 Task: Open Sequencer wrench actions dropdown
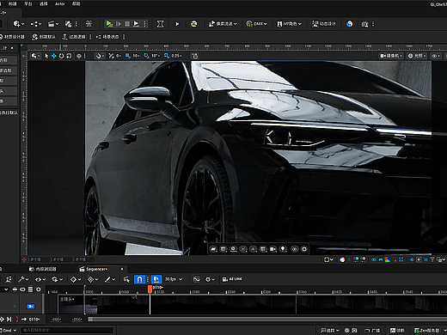click(23, 279)
